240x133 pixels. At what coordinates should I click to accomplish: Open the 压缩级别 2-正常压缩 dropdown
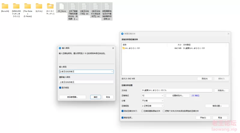coord(152,106)
